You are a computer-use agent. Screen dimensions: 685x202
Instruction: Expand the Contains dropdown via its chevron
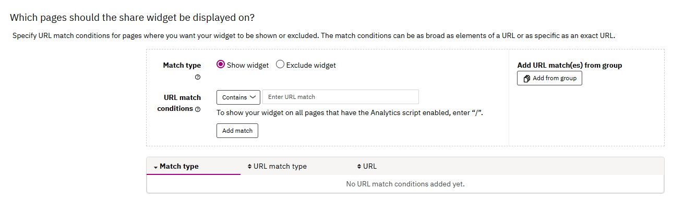(x=253, y=97)
